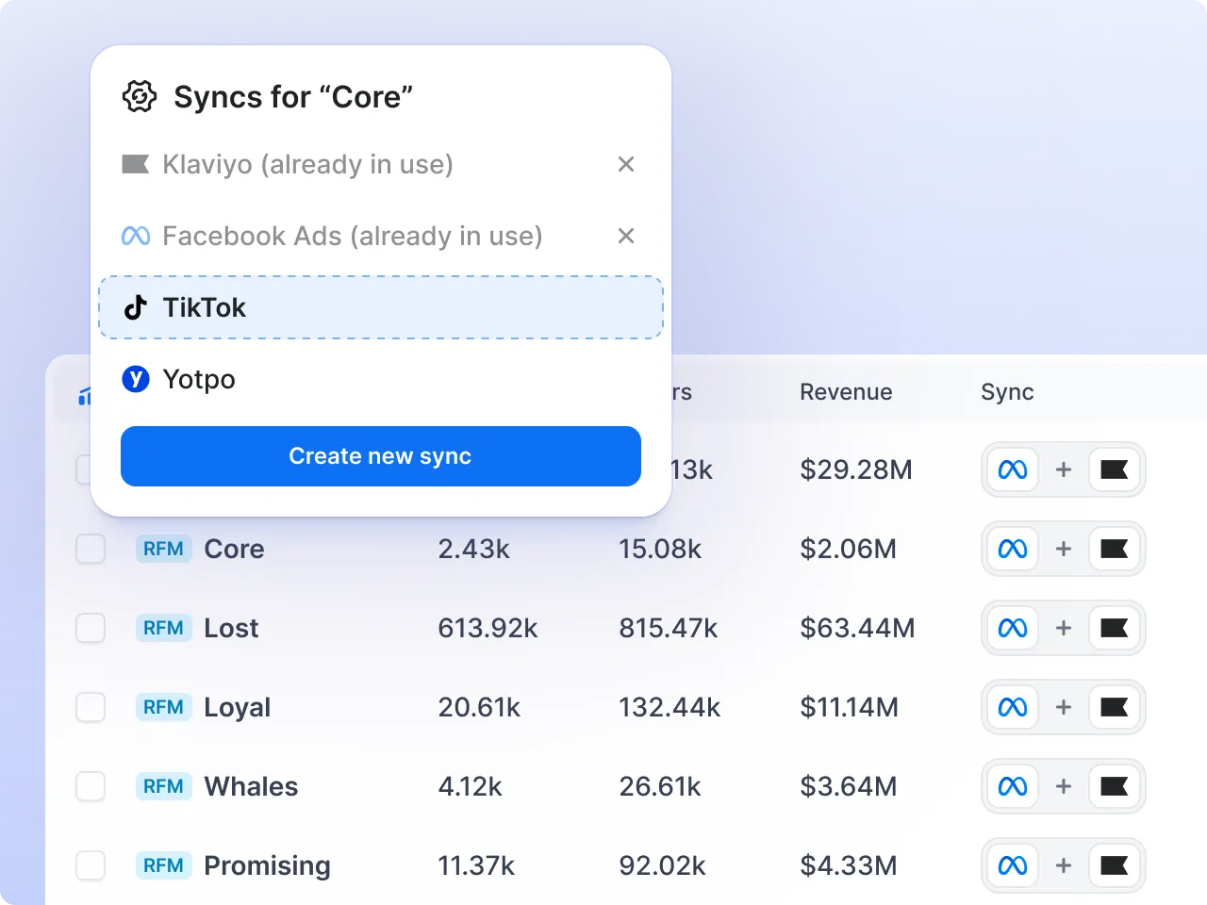Click the 2.43k value in Core row
The image size is (1207, 905).
[x=473, y=549]
